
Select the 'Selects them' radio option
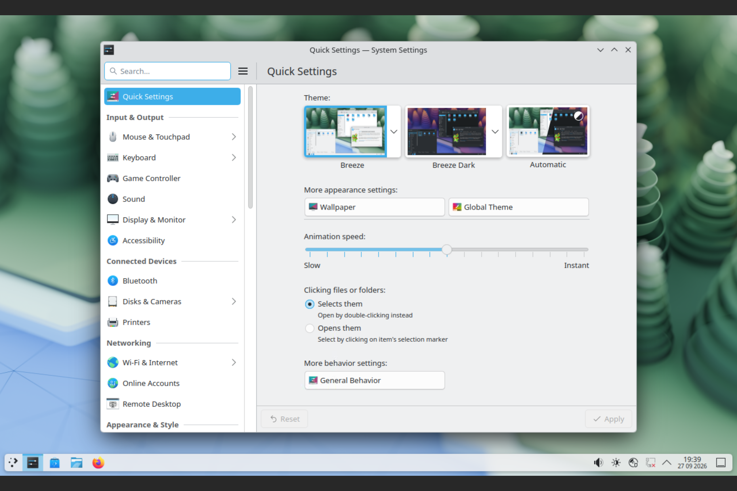309,304
